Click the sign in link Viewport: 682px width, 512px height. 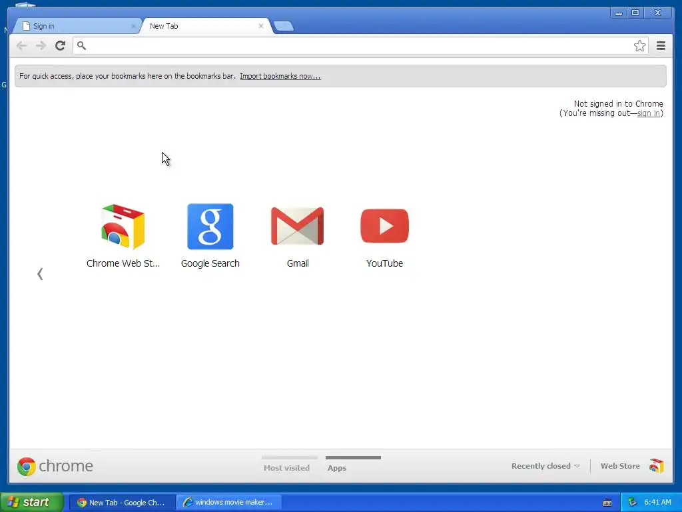tap(648, 113)
